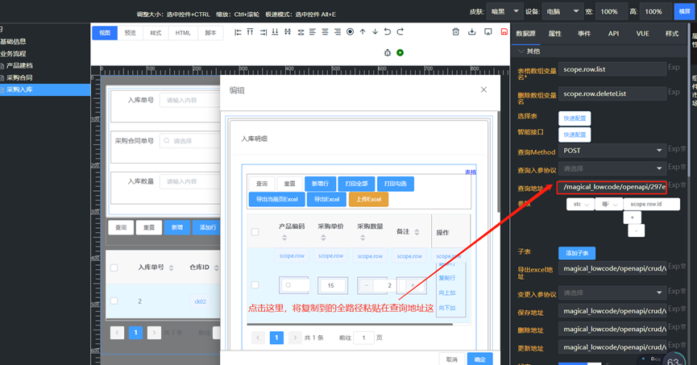This screenshot has height=365, width=697.
Task: Increase quantity with plus stepper in row
Action: (x=413, y=285)
